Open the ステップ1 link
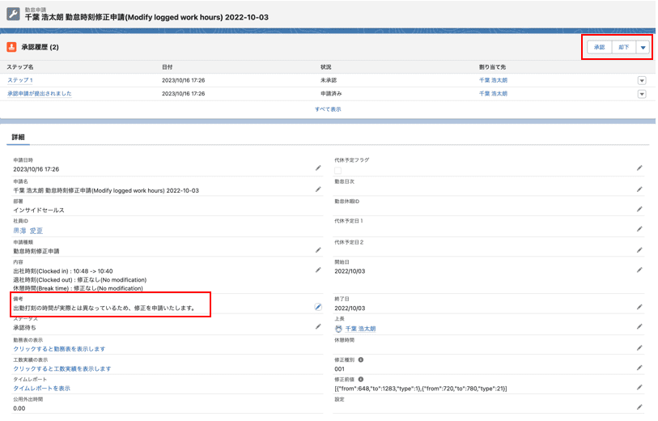Image resolution: width=658 pixels, height=421 pixels. click(20, 81)
